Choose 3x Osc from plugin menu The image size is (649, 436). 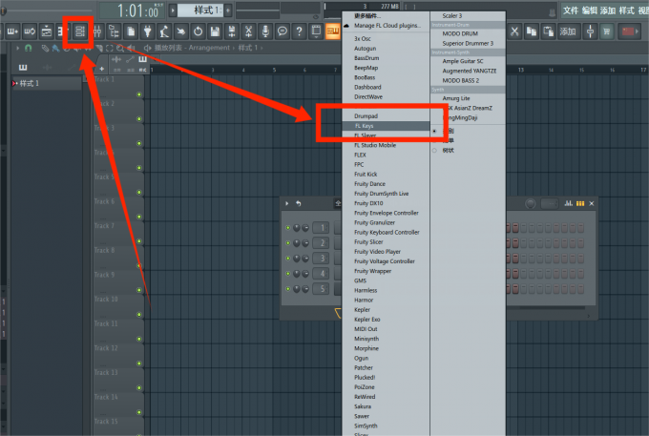point(387,38)
